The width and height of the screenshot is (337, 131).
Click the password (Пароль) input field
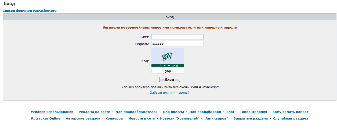[177, 44]
